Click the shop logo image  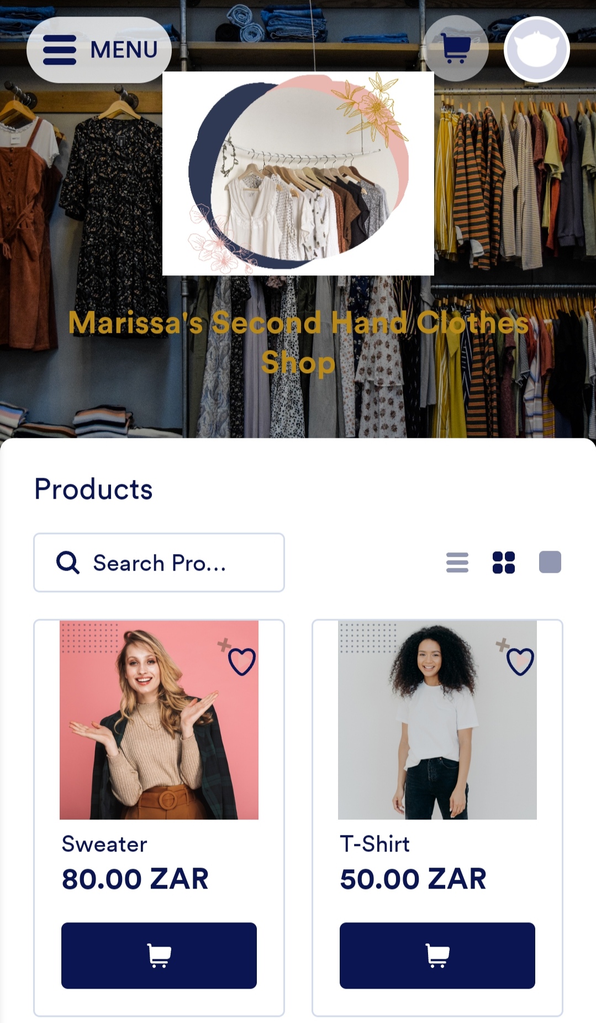tap(298, 173)
